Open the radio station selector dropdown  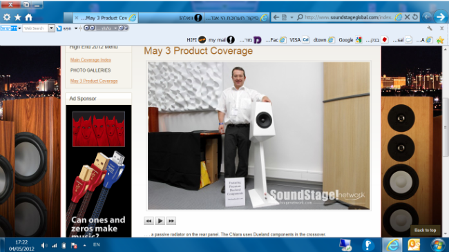tap(115, 28)
